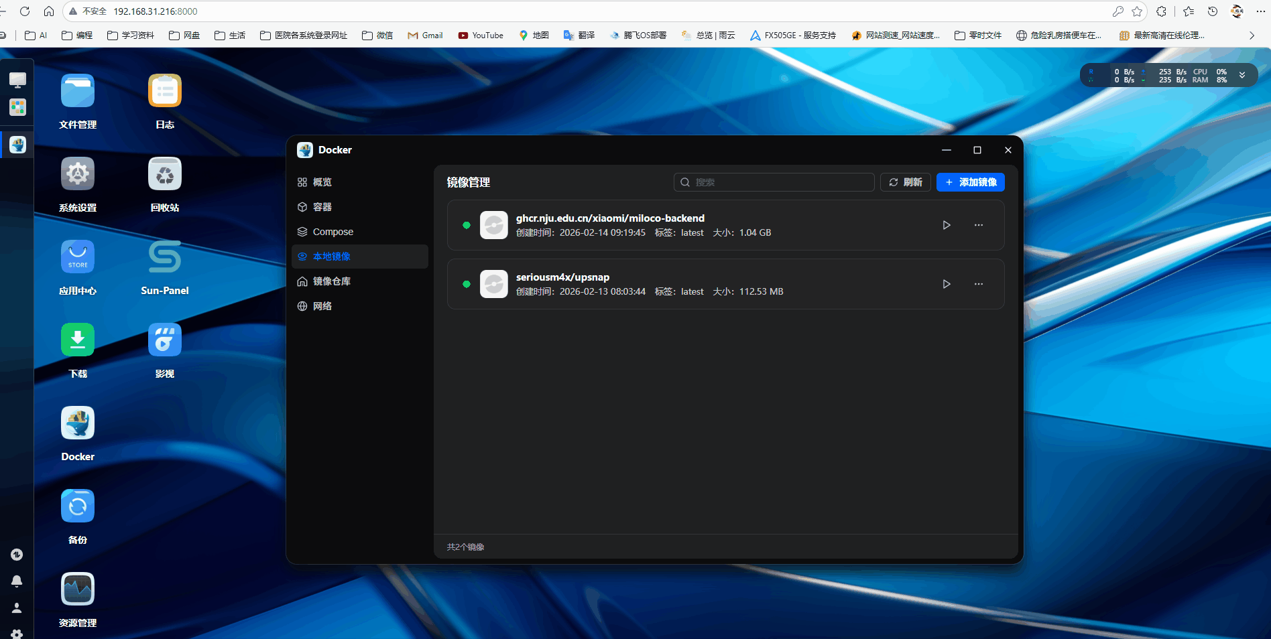The width and height of the screenshot is (1271, 639).
Task: Open the 备份 desktop app
Action: 78,506
